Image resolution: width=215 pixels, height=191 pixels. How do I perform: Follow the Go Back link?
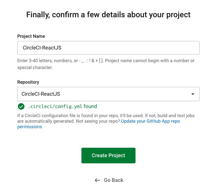click(x=113, y=180)
